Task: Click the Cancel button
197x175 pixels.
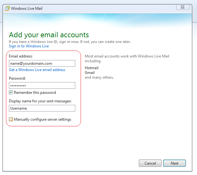Action: pyautogui.click(x=150, y=163)
